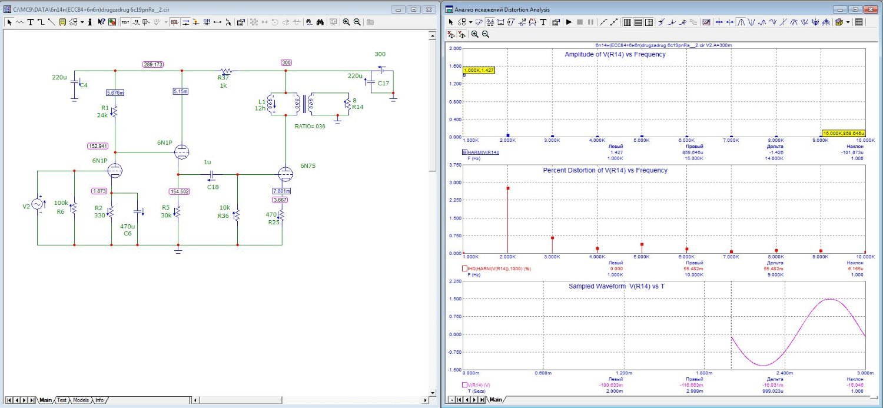Click the Info mode icon in schematic toolbar
883x408 pixels.
(x=90, y=22)
